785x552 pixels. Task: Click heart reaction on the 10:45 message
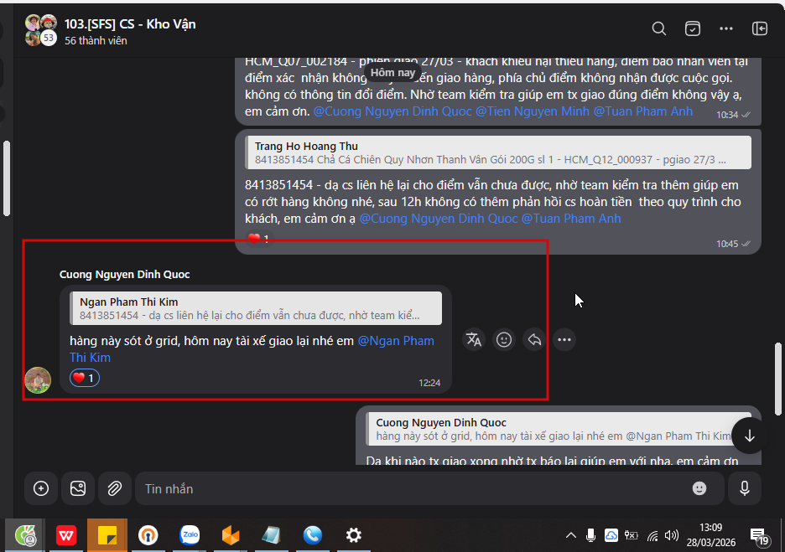259,239
